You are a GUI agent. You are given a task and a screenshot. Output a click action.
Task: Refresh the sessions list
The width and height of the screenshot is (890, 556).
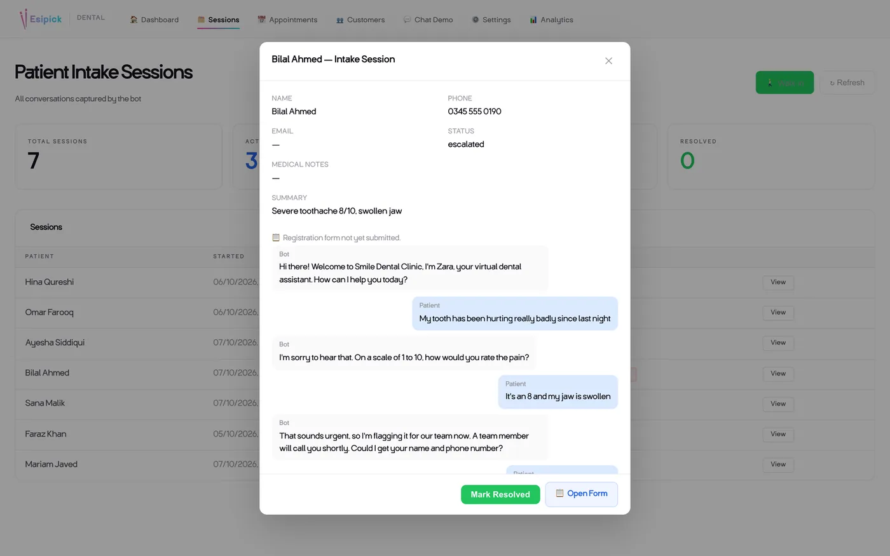coord(847,83)
